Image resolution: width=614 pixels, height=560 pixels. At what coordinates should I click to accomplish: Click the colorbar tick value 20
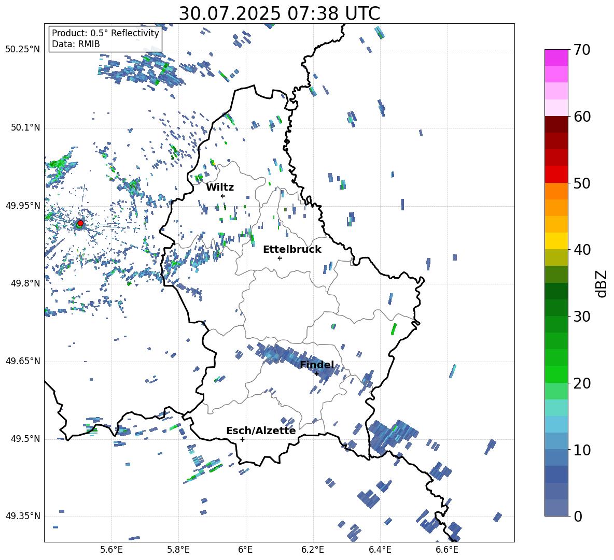tap(582, 383)
